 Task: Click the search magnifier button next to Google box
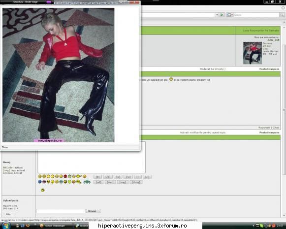click(282, 15)
